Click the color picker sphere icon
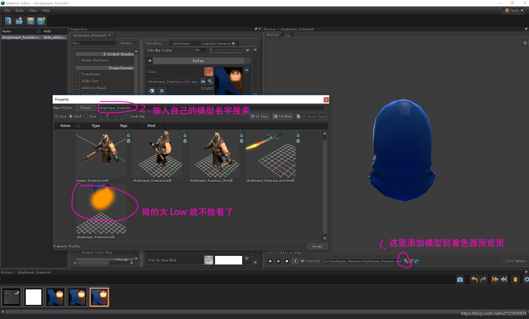The width and height of the screenshot is (529, 319). pyautogui.click(x=152, y=91)
